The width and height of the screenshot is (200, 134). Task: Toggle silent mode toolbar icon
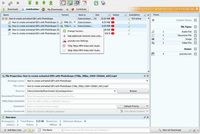click(x=84, y=3)
